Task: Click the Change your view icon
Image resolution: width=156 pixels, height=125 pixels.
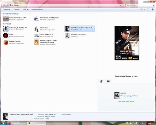Action: point(142,10)
